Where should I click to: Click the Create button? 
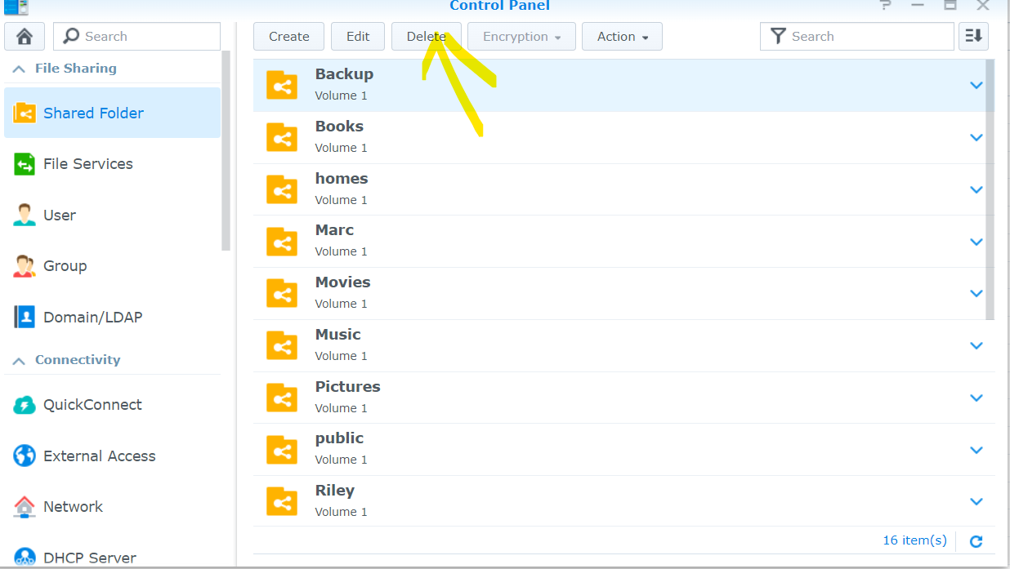[x=288, y=36]
